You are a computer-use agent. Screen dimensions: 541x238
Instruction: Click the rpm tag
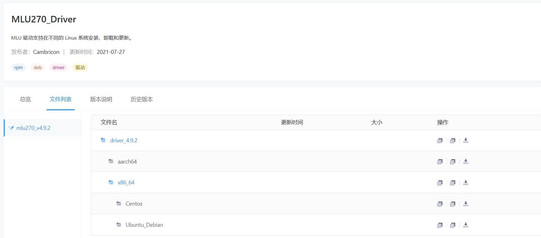(x=18, y=68)
